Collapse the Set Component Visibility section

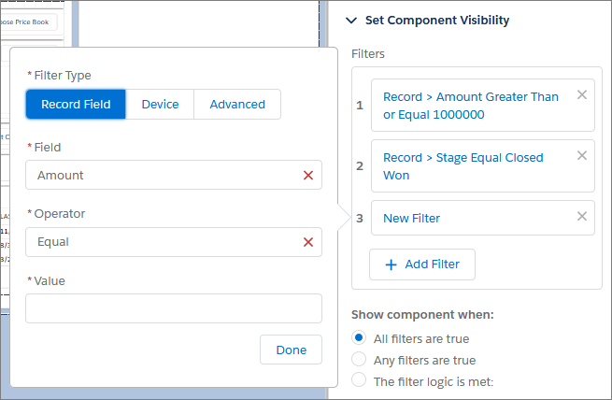[x=352, y=20]
